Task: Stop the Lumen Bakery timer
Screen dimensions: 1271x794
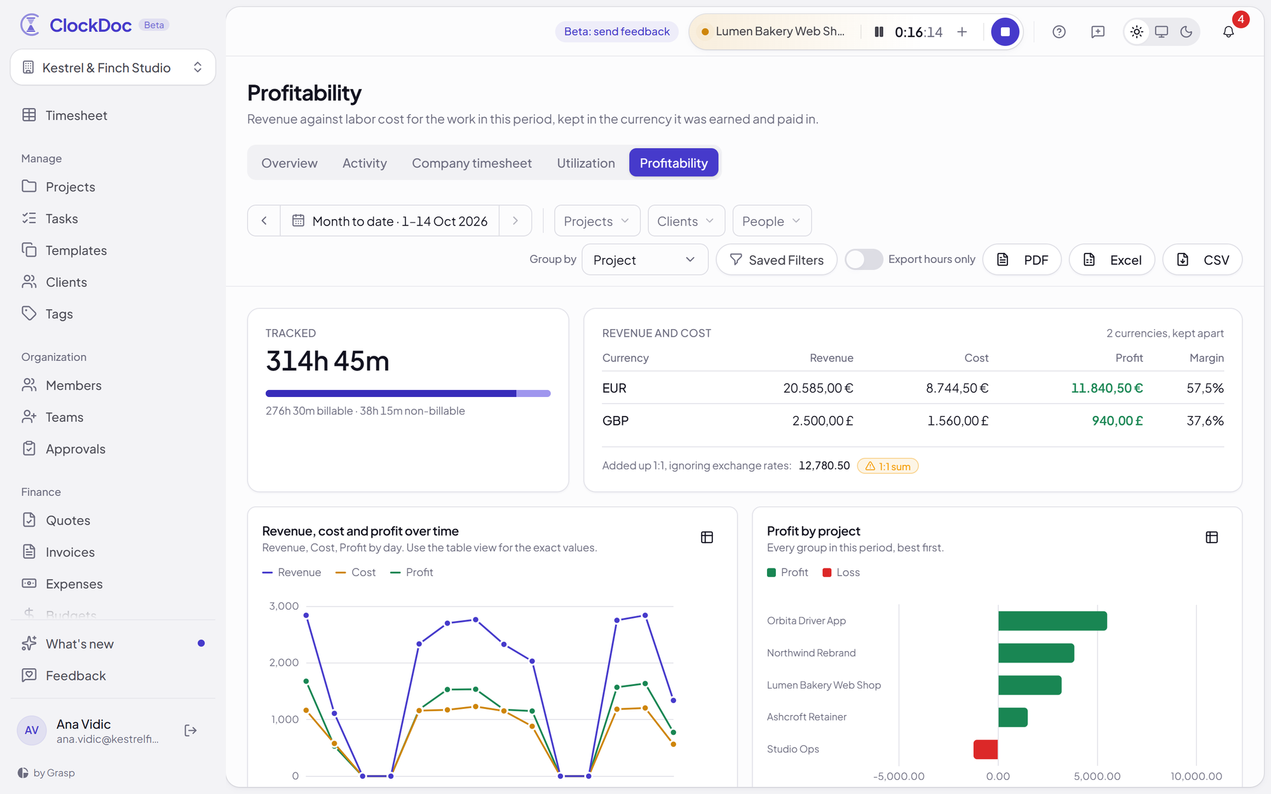Action: pyautogui.click(x=1005, y=32)
